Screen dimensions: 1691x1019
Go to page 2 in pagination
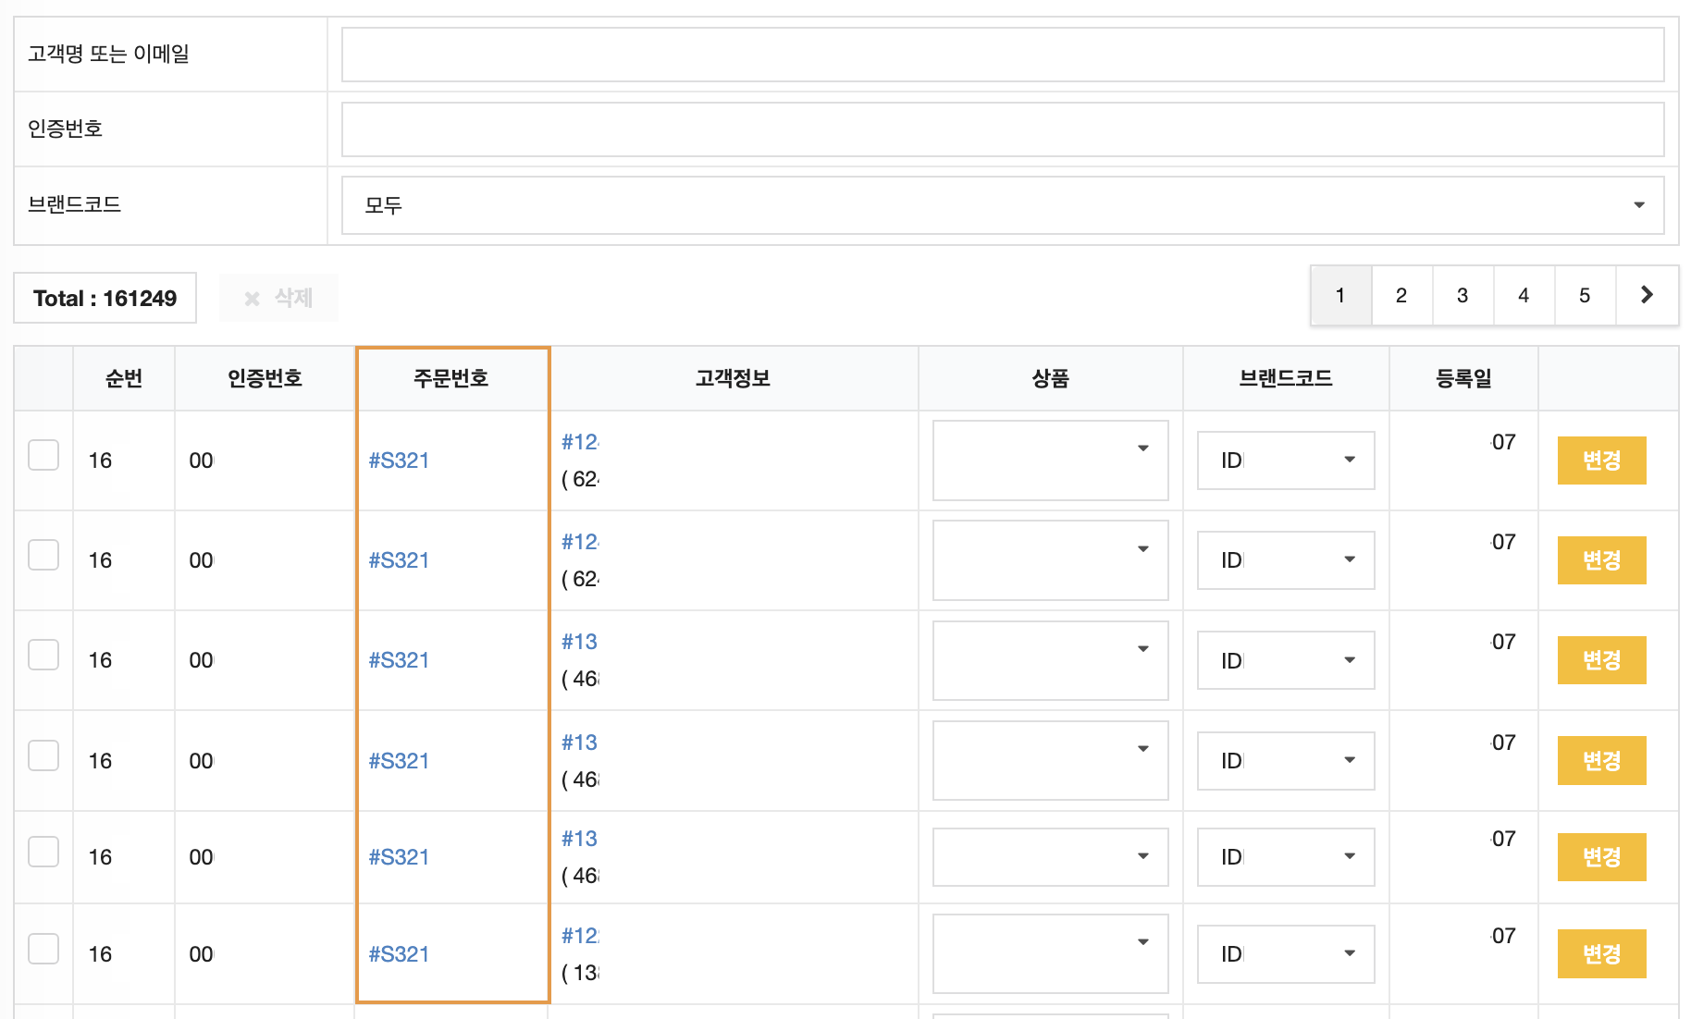[x=1401, y=295]
